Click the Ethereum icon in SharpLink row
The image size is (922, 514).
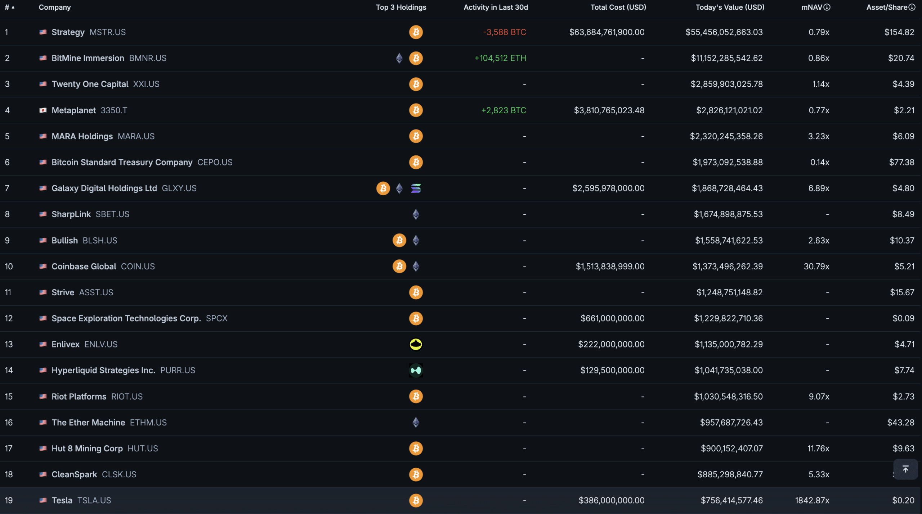[416, 214]
